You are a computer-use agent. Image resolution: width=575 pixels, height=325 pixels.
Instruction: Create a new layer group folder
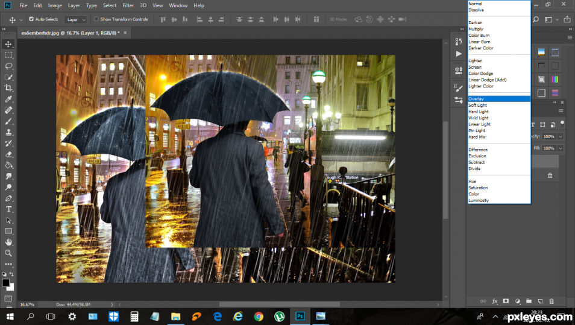(529, 301)
